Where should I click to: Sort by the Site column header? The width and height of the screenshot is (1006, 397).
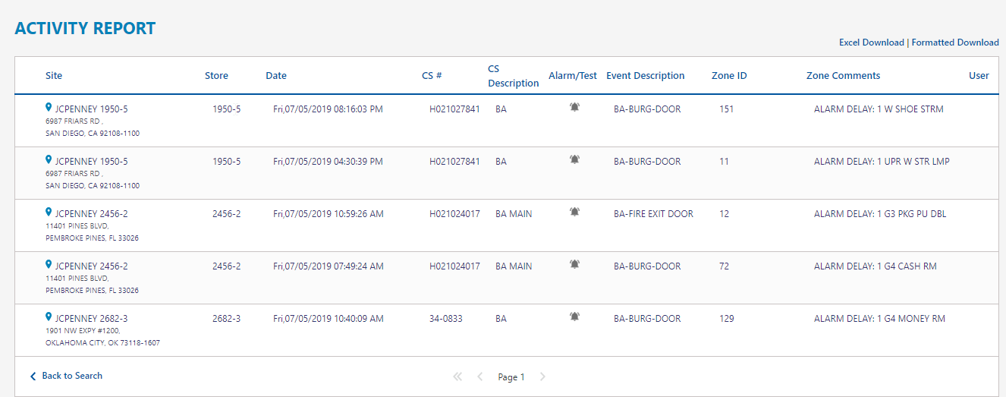[54, 76]
